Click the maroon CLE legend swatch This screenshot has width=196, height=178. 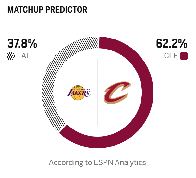pyautogui.click(x=184, y=56)
